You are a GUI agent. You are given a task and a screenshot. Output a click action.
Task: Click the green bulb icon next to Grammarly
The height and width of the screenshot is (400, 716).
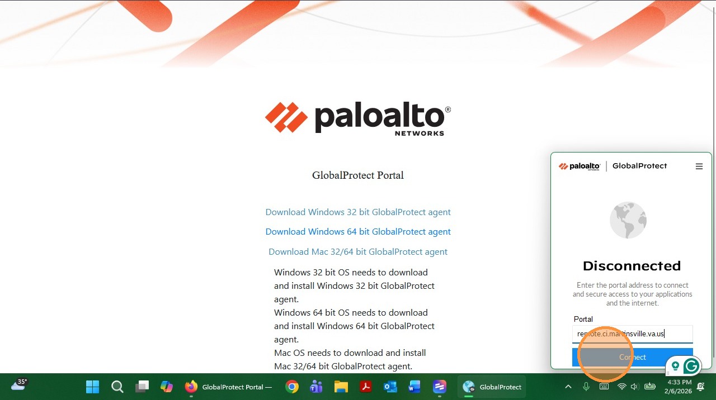pos(675,366)
